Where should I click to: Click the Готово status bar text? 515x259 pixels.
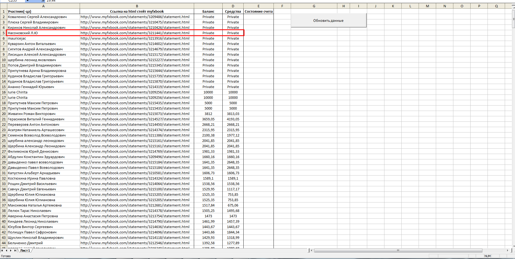(x=6, y=256)
